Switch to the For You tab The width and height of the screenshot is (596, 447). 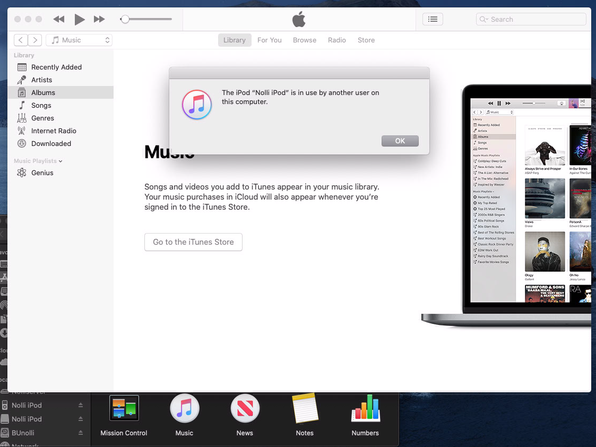(x=269, y=40)
